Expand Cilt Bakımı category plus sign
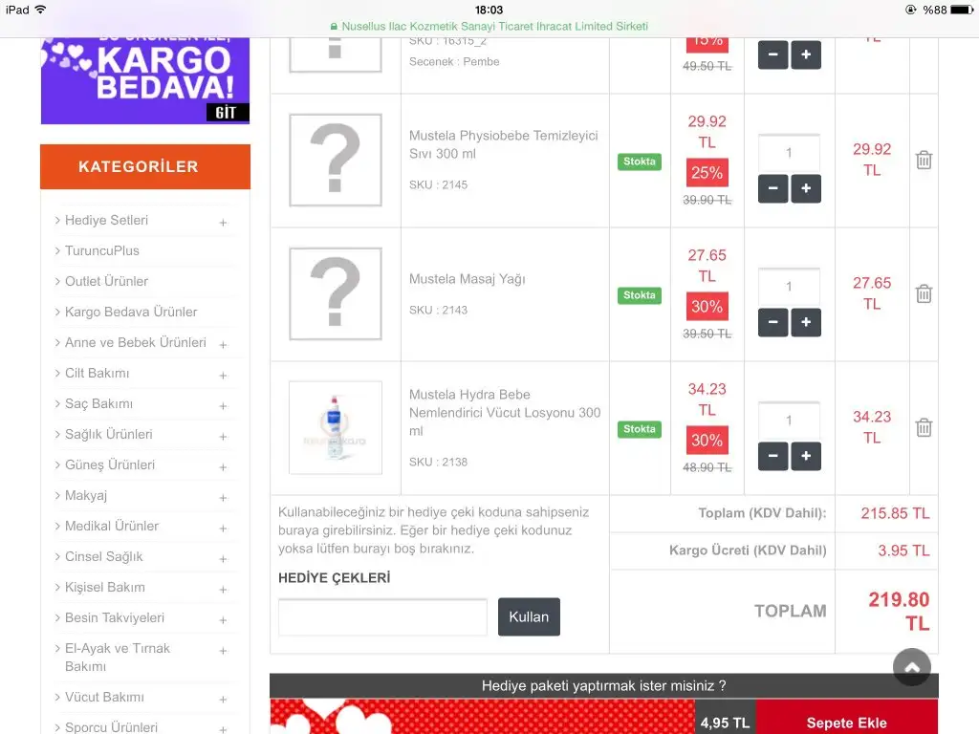 click(x=223, y=375)
